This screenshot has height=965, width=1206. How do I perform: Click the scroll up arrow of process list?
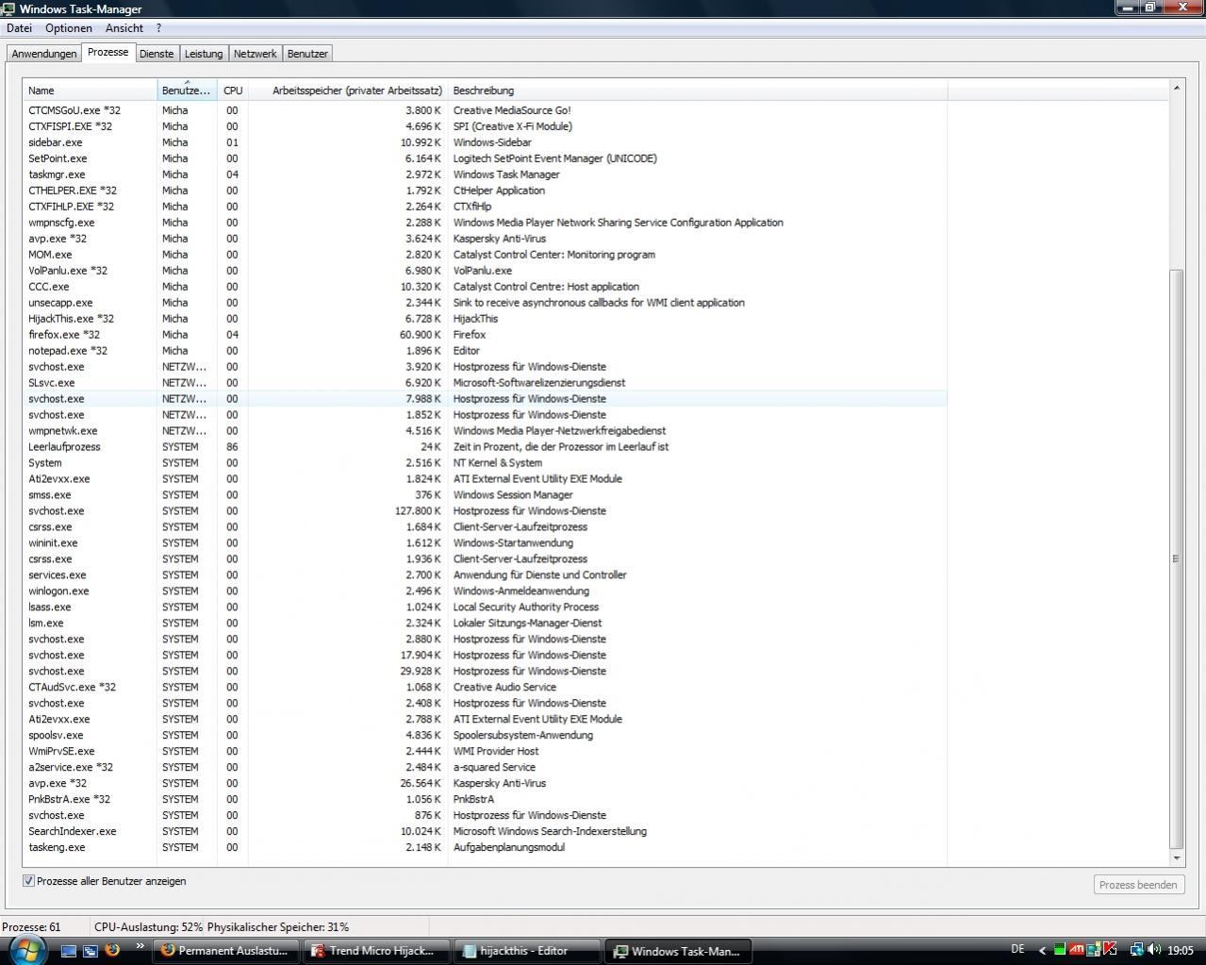1176,88
